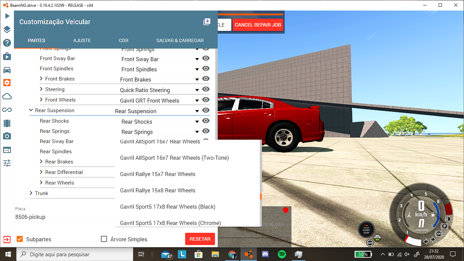Image resolution: width=464 pixels, height=261 pixels.
Task: Open the SALVAR & CARREGAR tab
Action: click(180, 40)
